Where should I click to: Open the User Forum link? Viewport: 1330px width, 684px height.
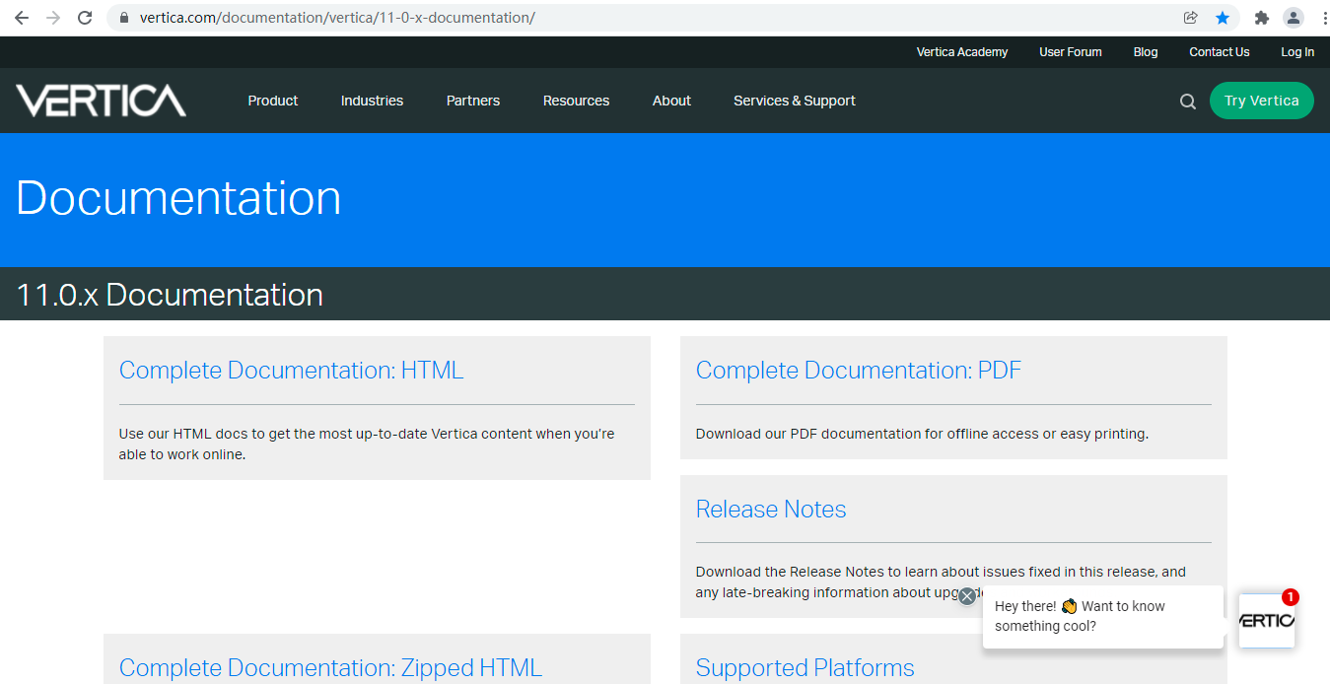[1071, 52]
